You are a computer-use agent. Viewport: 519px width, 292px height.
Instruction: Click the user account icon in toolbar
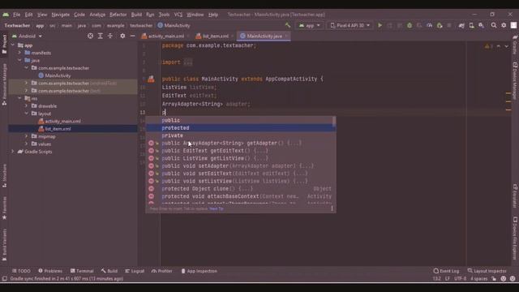(513, 25)
